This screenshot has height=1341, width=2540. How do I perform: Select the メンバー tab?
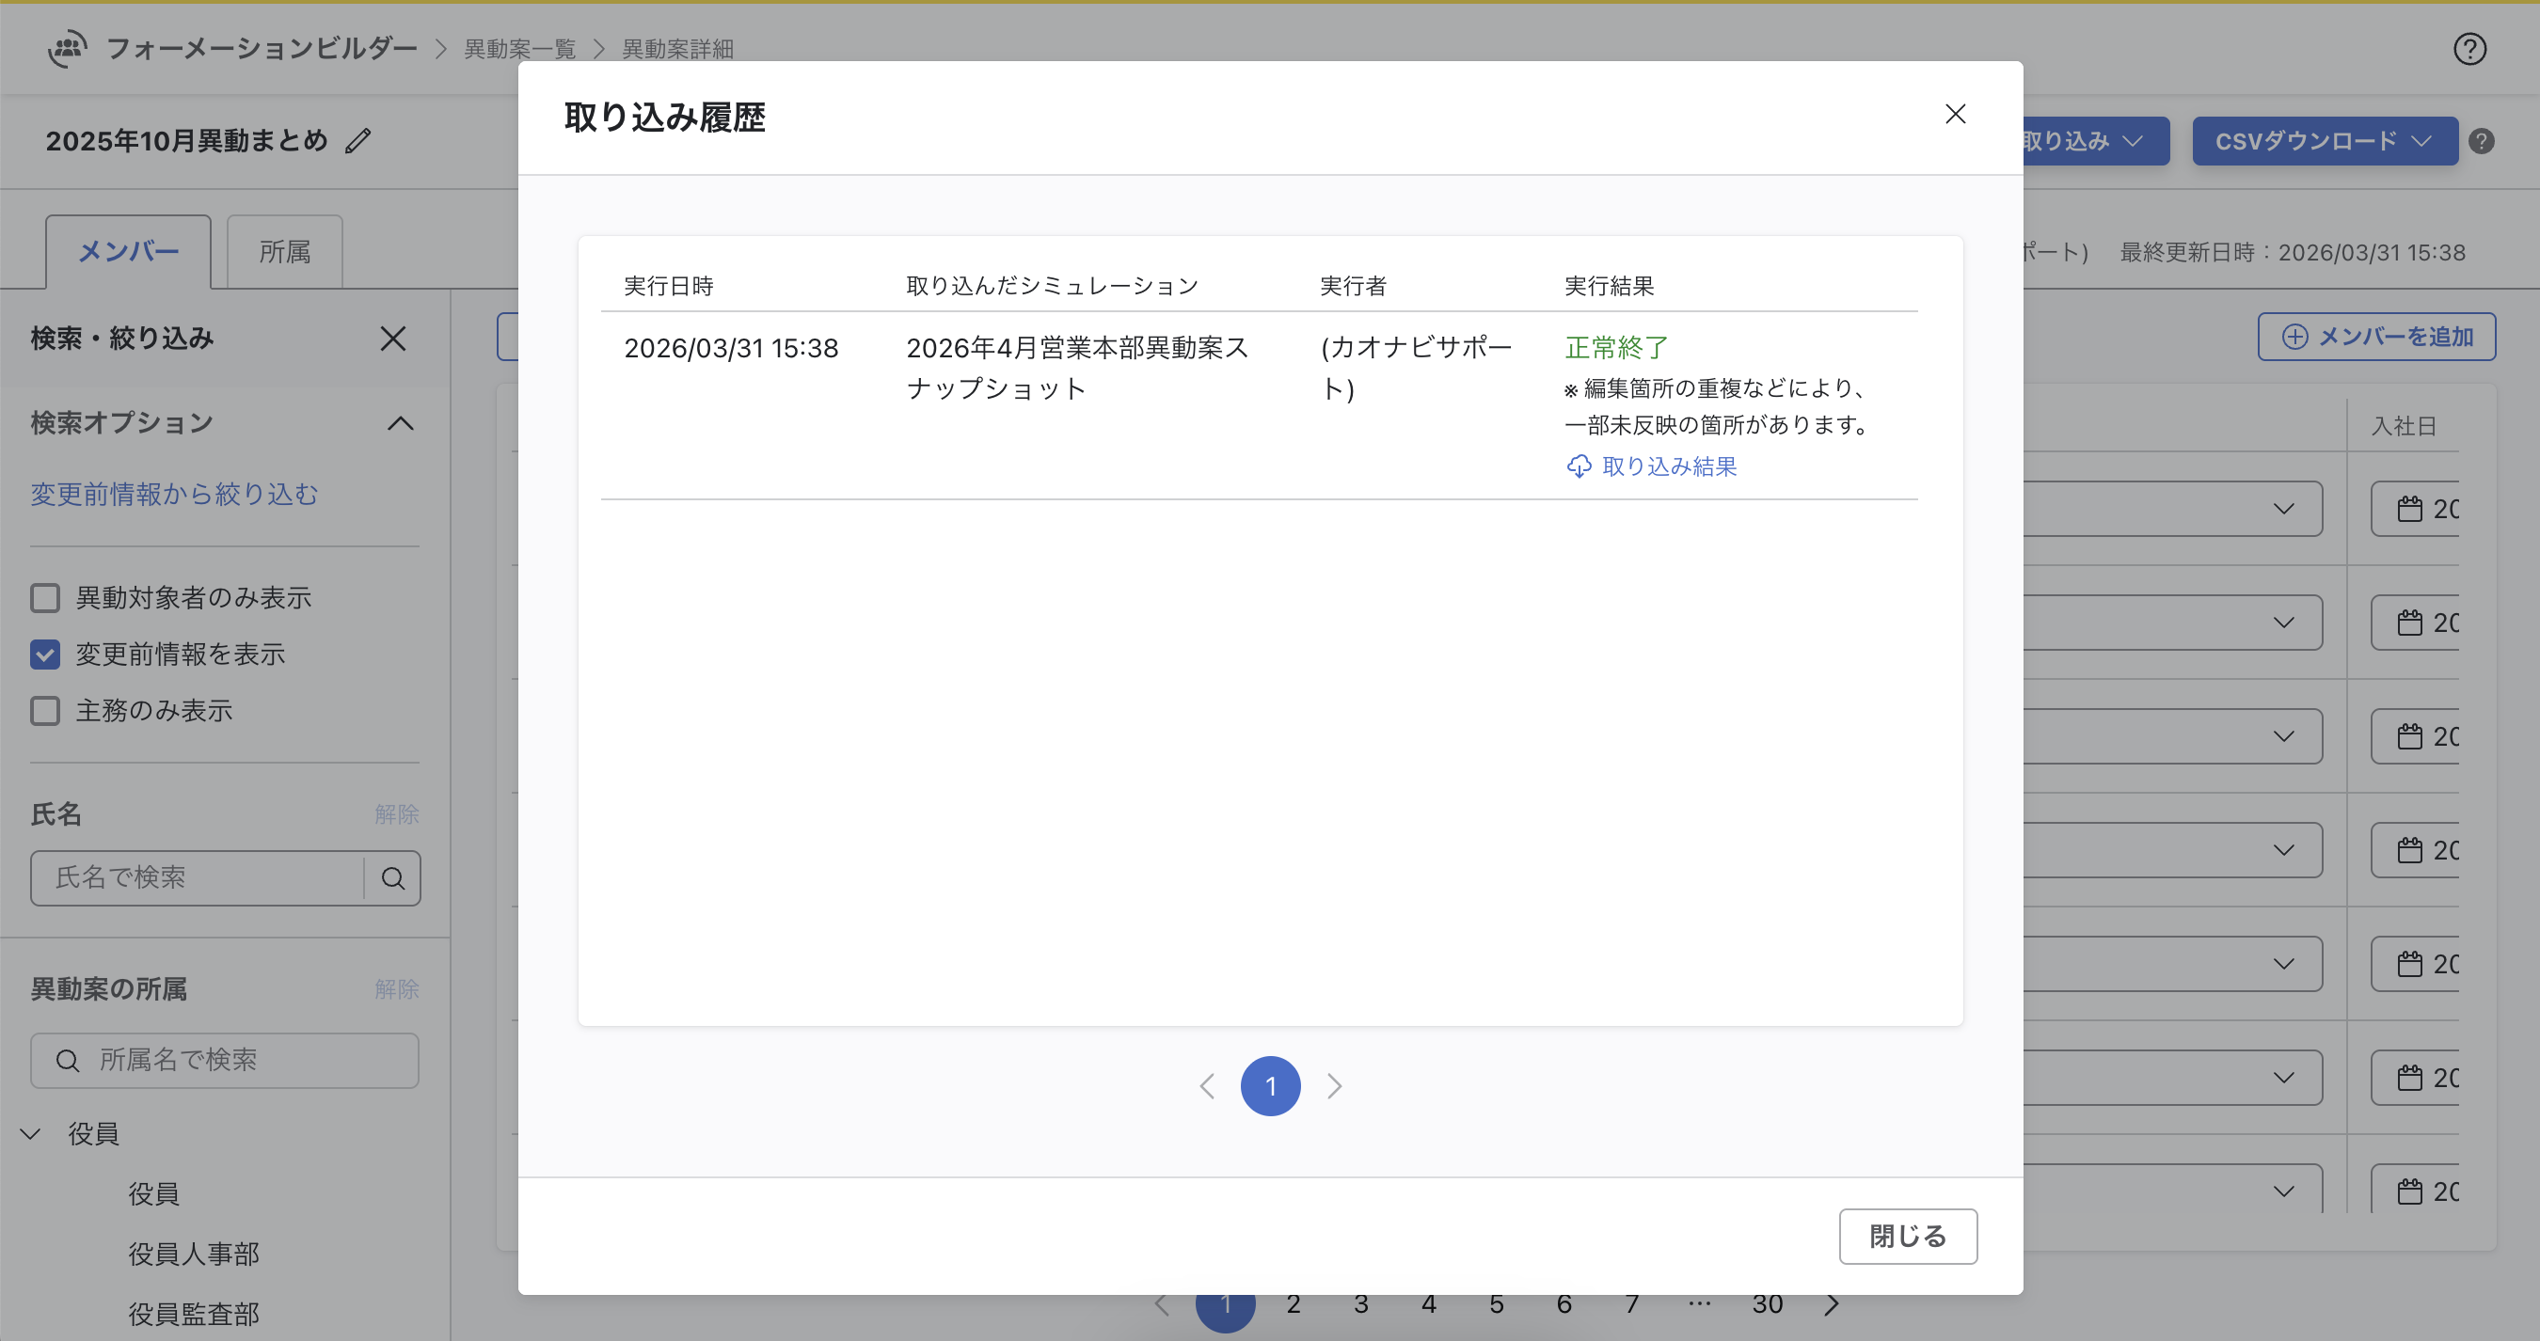click(128, 252)
